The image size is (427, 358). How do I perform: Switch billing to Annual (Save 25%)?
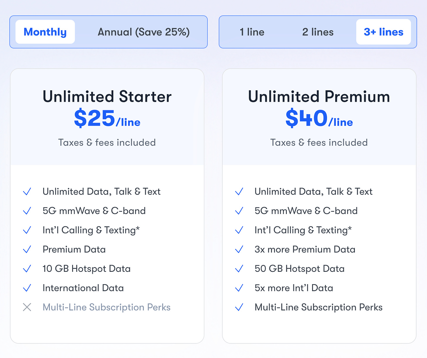pos(143,32)
